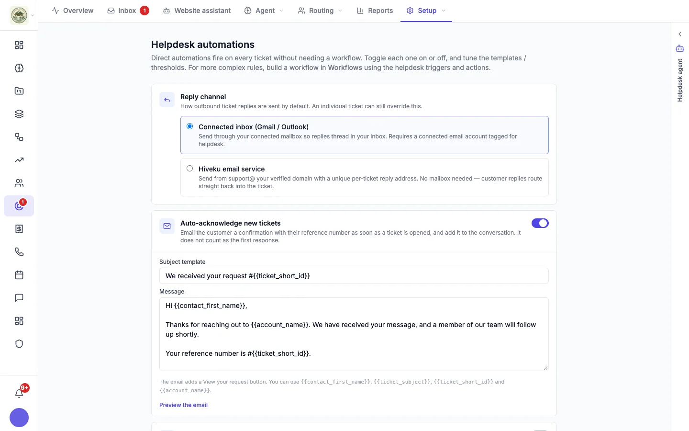Image resolution: width=689 pixels, height=431 pixels.
Task: Click the Reply channel arrow icon
Action: click(167, 100)
